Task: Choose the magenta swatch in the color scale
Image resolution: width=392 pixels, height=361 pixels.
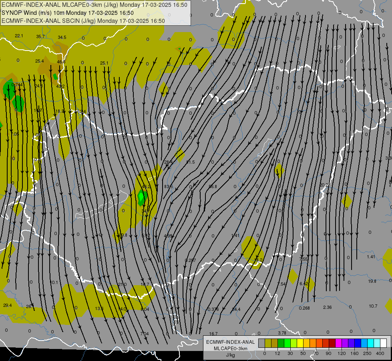Action: pyautogui.click(x=338, y=343)
